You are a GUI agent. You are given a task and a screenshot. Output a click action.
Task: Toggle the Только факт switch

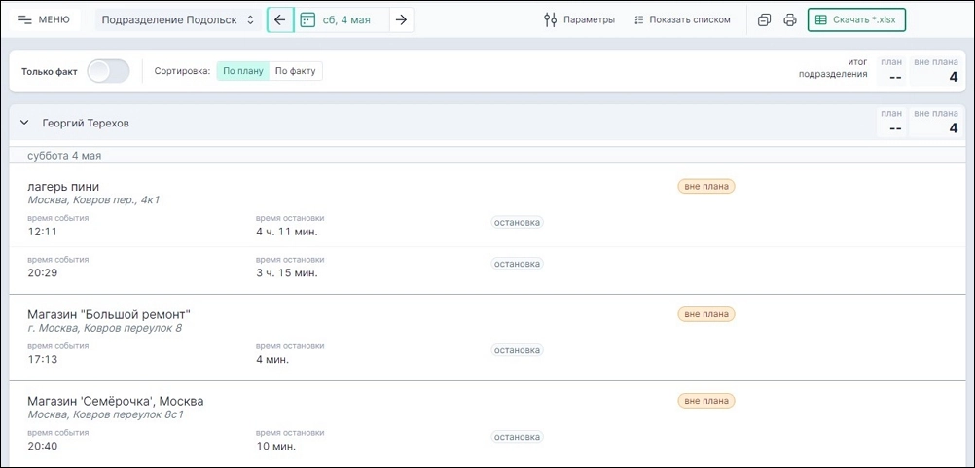[x=108, y=71]
